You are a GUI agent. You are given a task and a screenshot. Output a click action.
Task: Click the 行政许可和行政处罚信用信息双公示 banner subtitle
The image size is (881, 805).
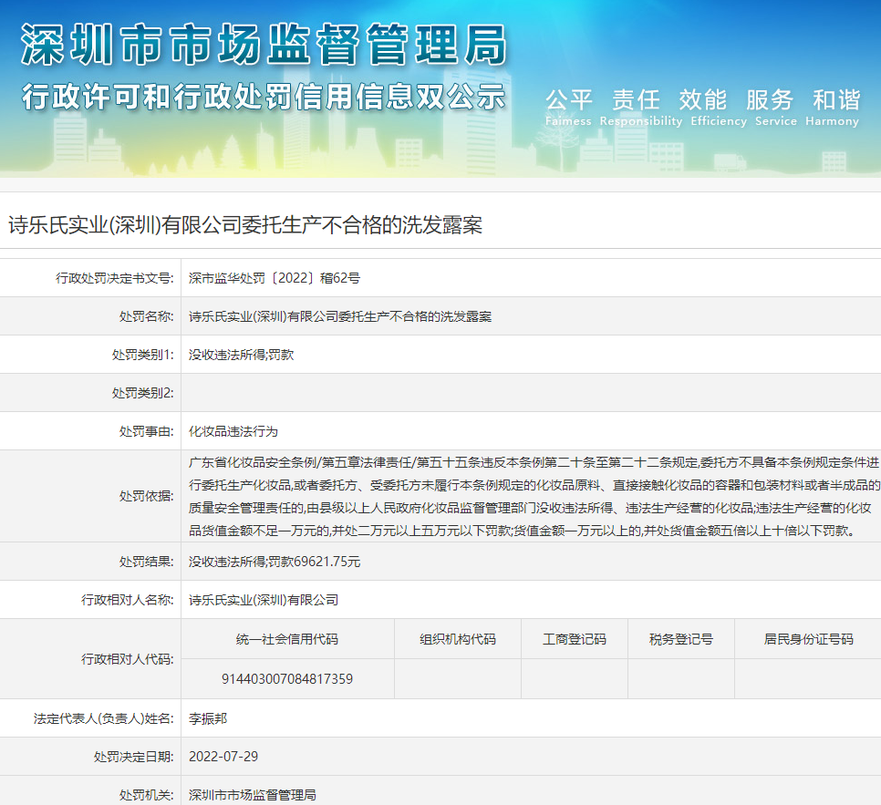pos(263,97)
